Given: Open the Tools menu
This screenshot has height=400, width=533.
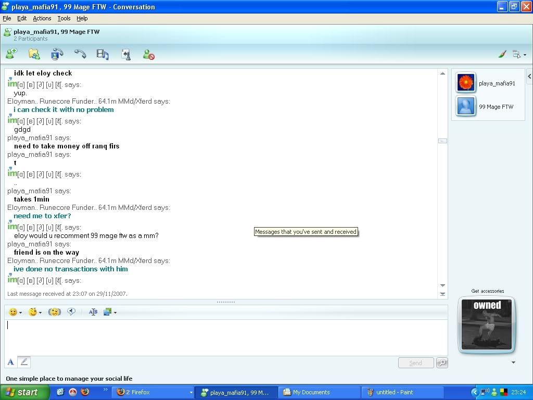Looking at the screenshot, I should coord(64,18).
